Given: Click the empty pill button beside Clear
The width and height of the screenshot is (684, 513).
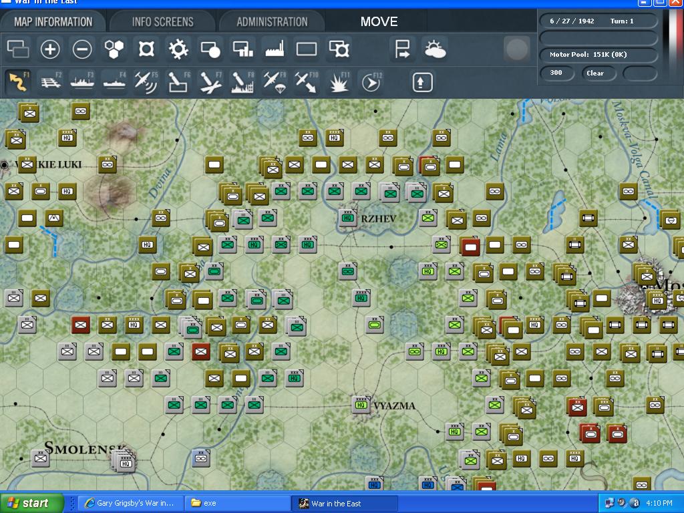Looking at the screenshot, I should (639, 73).
